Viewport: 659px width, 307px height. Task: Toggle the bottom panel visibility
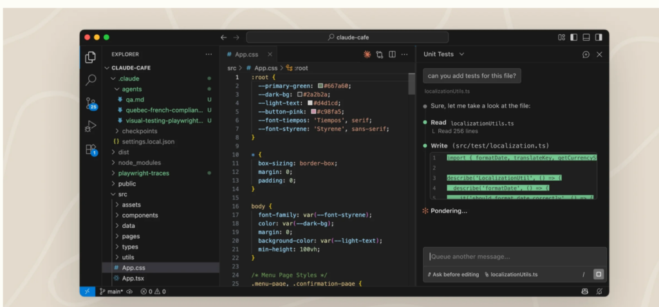[586, 37]
